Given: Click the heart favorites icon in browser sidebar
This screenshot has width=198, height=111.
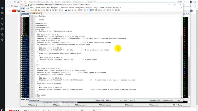Looking at the screenshot, I should 2,24.
